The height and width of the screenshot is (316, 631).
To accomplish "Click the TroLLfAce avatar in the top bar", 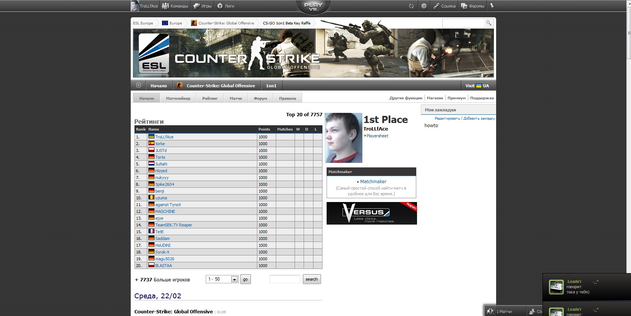I will (134, 6).
